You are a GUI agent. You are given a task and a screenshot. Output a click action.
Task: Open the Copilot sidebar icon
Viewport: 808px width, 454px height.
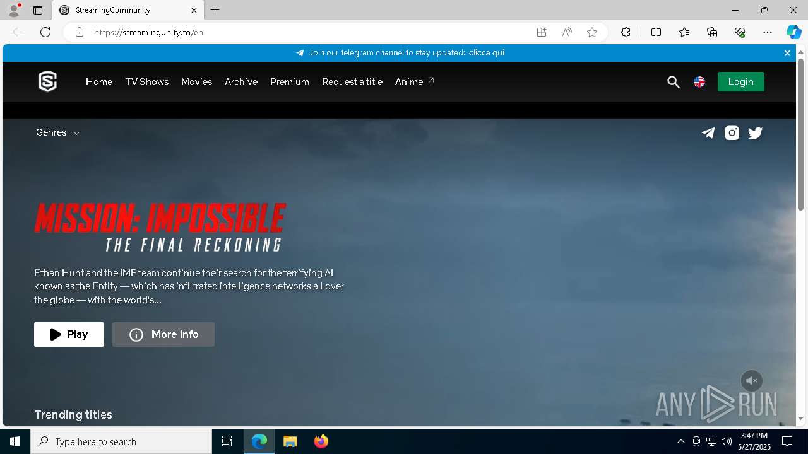pyautogui.click(x=793, y=32)
